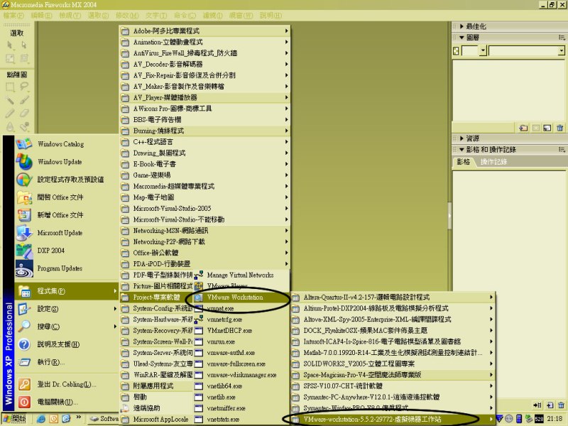Click the Windows Start button

click(x=14, y=419)
